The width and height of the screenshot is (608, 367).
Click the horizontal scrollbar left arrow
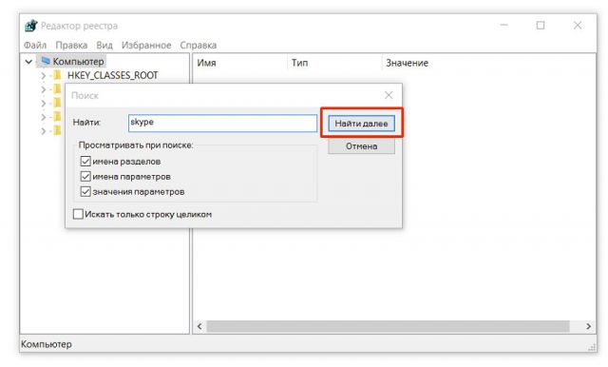[x=199, y=326]
